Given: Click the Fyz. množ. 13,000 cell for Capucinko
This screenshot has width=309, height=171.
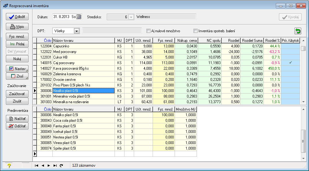Looking at the screenshot, I should [164, 46].
